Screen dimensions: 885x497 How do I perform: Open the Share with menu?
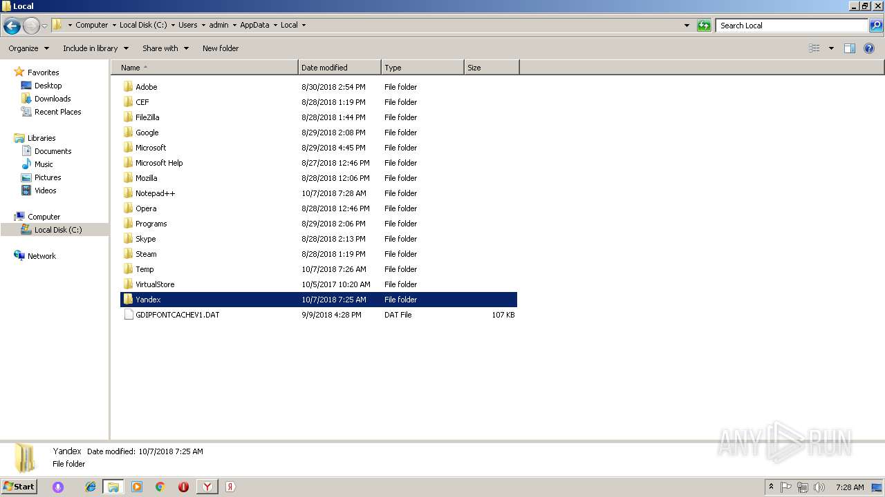165,48
